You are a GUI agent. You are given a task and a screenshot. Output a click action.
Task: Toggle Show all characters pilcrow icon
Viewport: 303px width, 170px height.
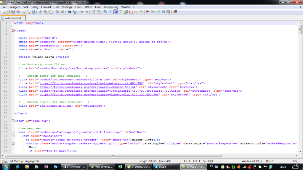[110, 12]
